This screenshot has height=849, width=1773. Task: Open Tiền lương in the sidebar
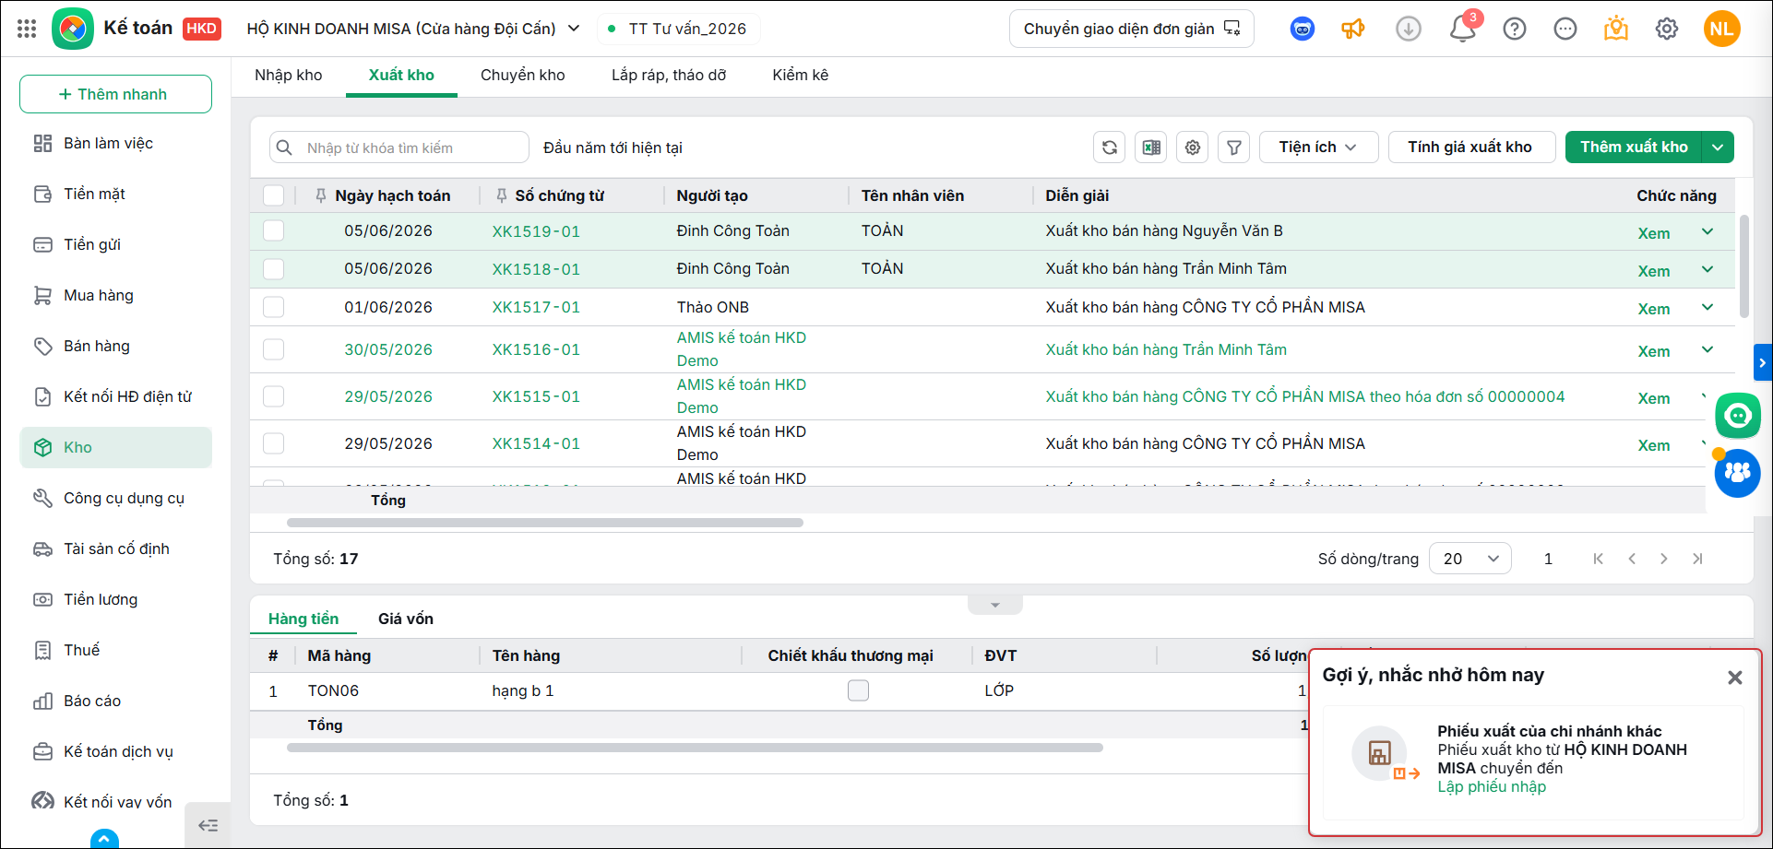click(116, 599)
